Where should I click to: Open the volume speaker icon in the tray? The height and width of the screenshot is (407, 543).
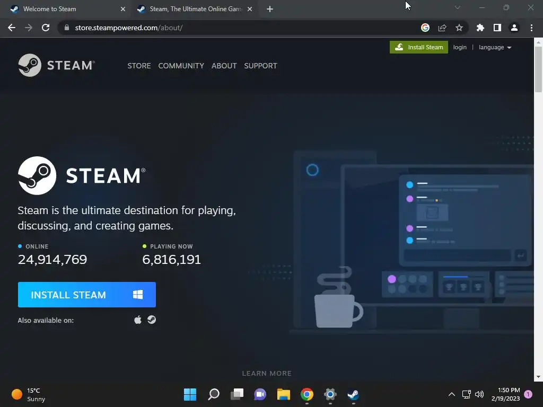tap(479, 394)
